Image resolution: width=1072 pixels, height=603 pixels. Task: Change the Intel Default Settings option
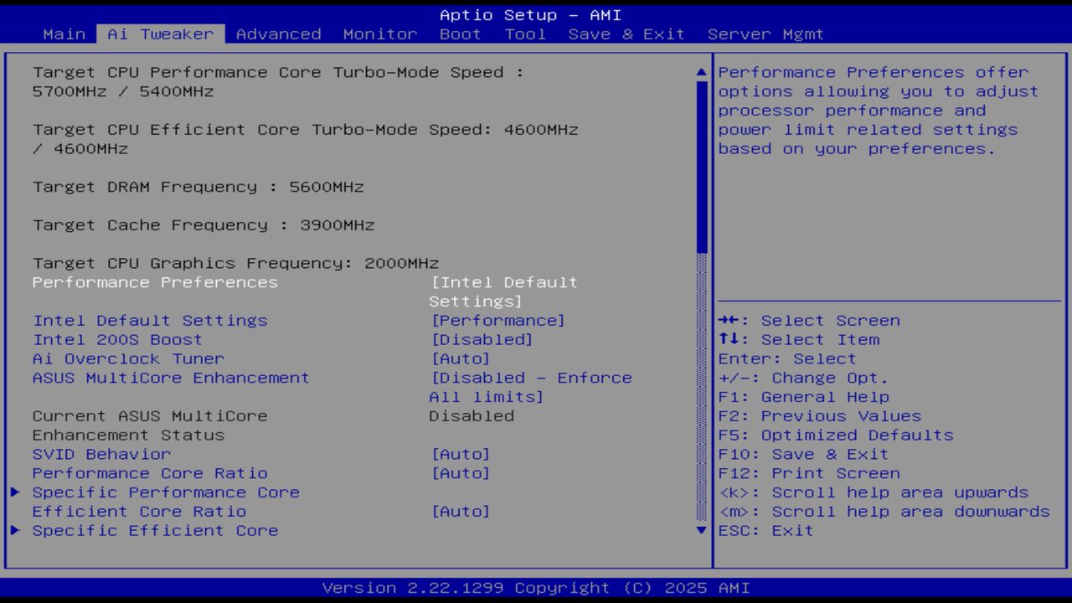151,320
